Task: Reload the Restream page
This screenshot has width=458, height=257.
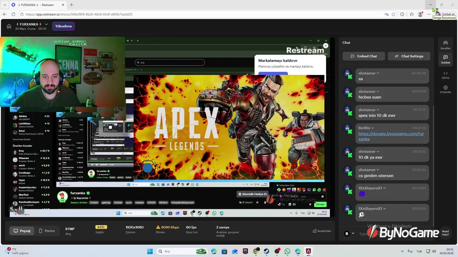Action: (13, 14)
